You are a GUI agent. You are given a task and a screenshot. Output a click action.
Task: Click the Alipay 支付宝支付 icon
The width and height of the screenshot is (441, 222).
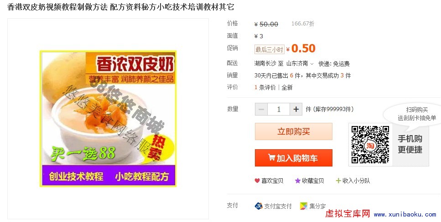[259, 206]
